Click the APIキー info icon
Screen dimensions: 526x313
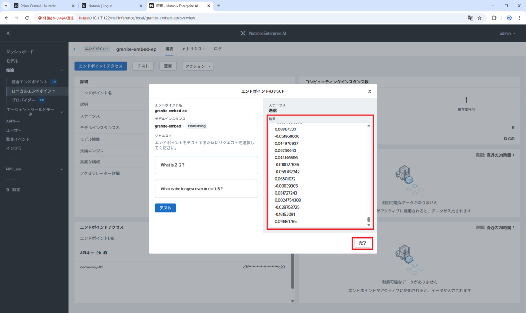click(x=105, y=253)
